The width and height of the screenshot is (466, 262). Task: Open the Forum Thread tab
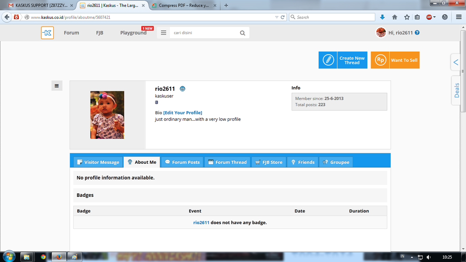point(228,162)
